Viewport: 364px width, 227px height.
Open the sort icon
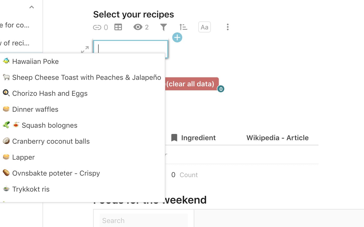(183, 27)
